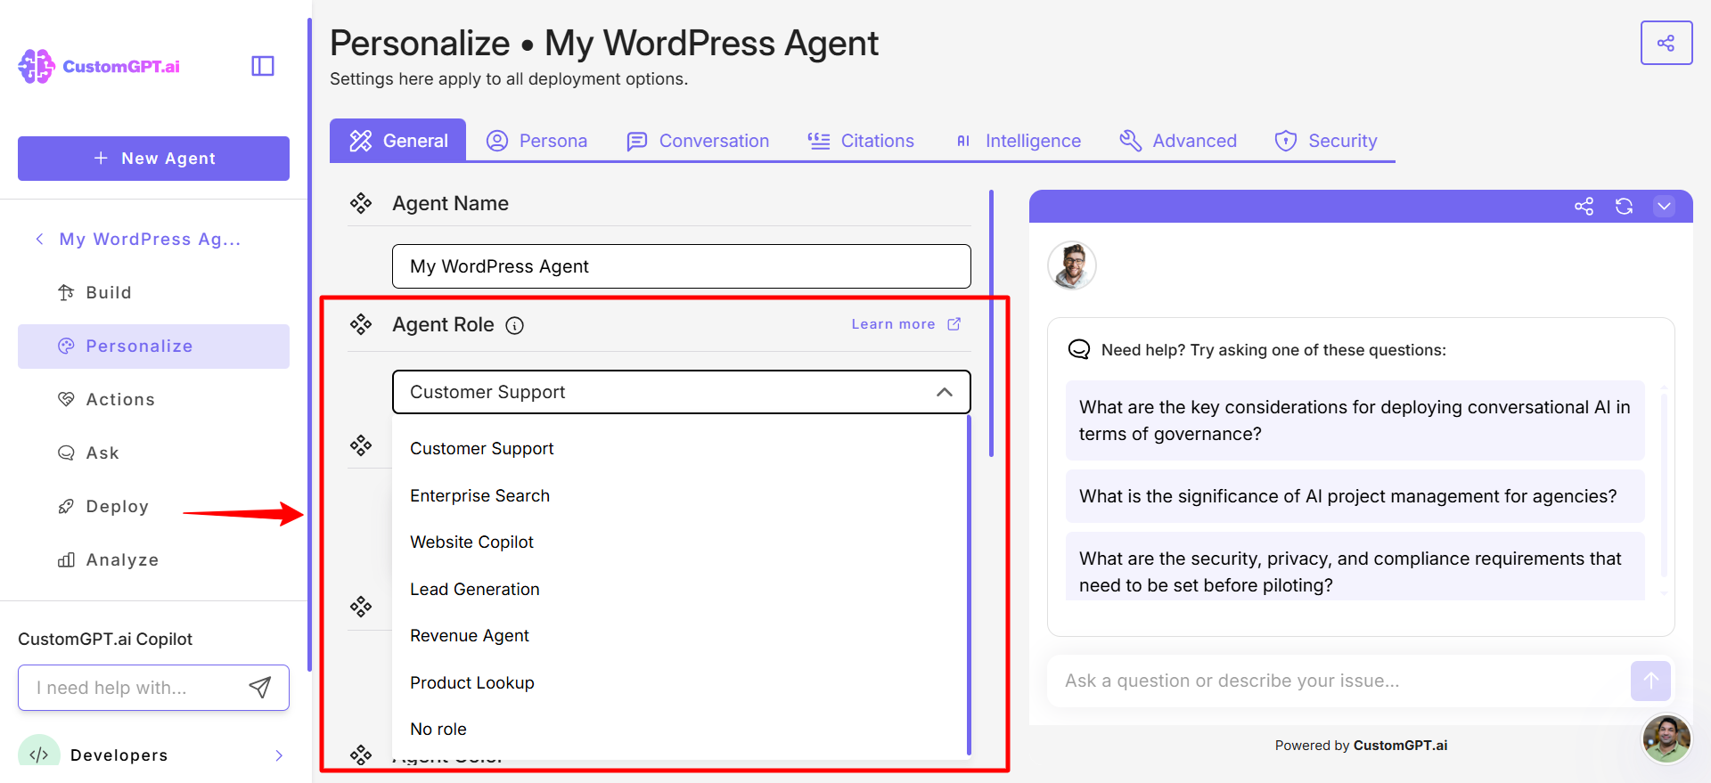Open the Personalize section
The height and width of the screenshot is (783, 1711).
(153, 346)
